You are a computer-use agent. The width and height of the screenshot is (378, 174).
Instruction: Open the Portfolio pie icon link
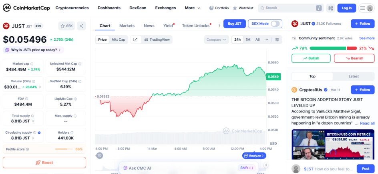(219, 8)
